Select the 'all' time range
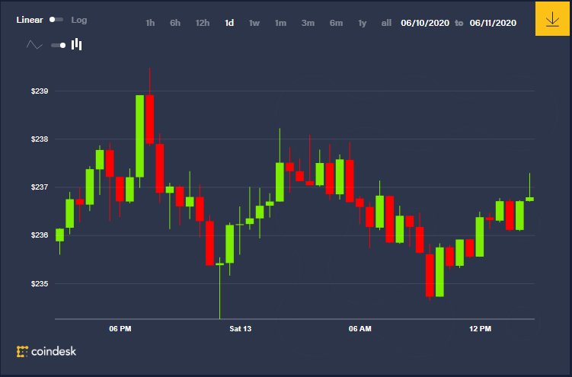The width and height of the screenshot is (572, 377). click(386, 23)
